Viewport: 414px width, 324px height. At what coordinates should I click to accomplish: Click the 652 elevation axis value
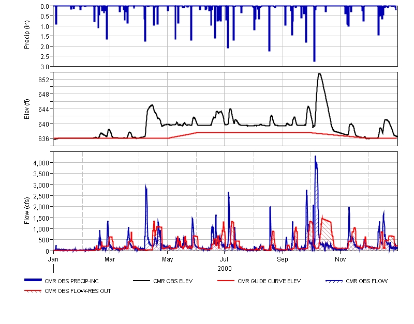[44, 80]
